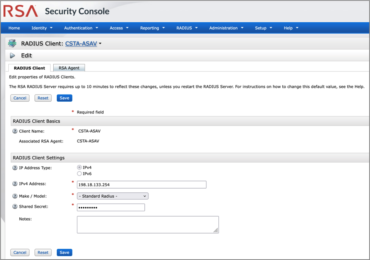The image size is (370, 260).
Task: Select the IPv6 radio button
Action: 79,174
